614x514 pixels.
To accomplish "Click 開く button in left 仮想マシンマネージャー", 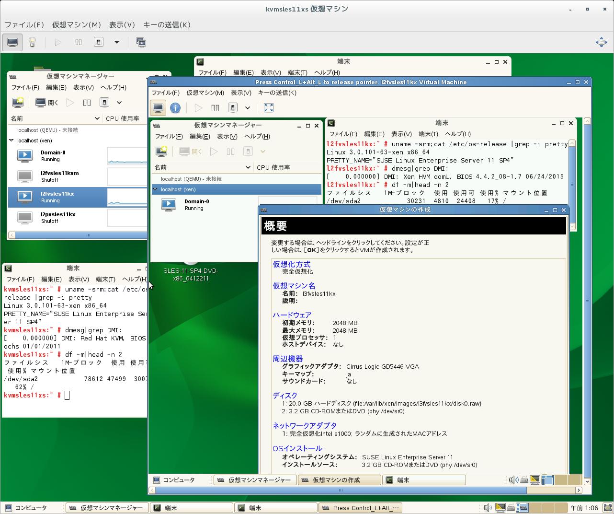I will (x=47, y=102).
